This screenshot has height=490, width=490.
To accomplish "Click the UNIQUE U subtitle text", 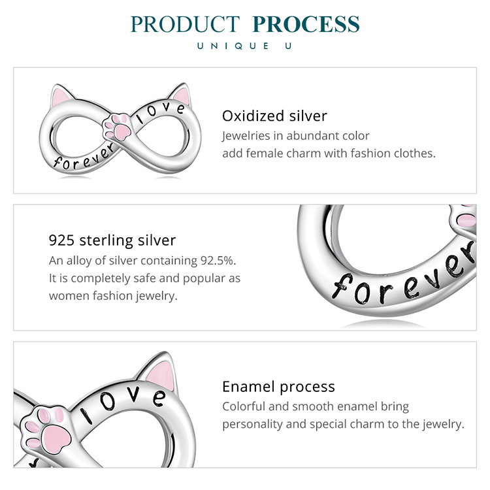I will [x=245, y=46].
